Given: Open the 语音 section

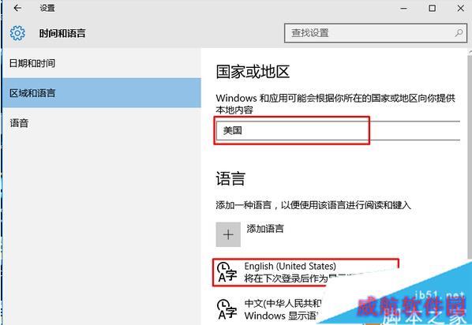Looking at the screenshot, I should [x=102, y=123].
